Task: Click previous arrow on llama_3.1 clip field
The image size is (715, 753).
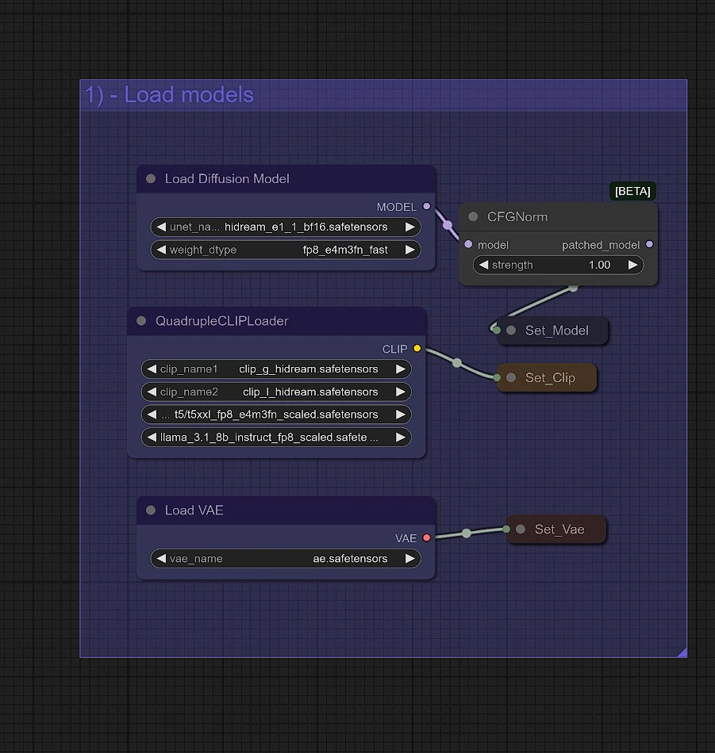Action: coord(152,438)
